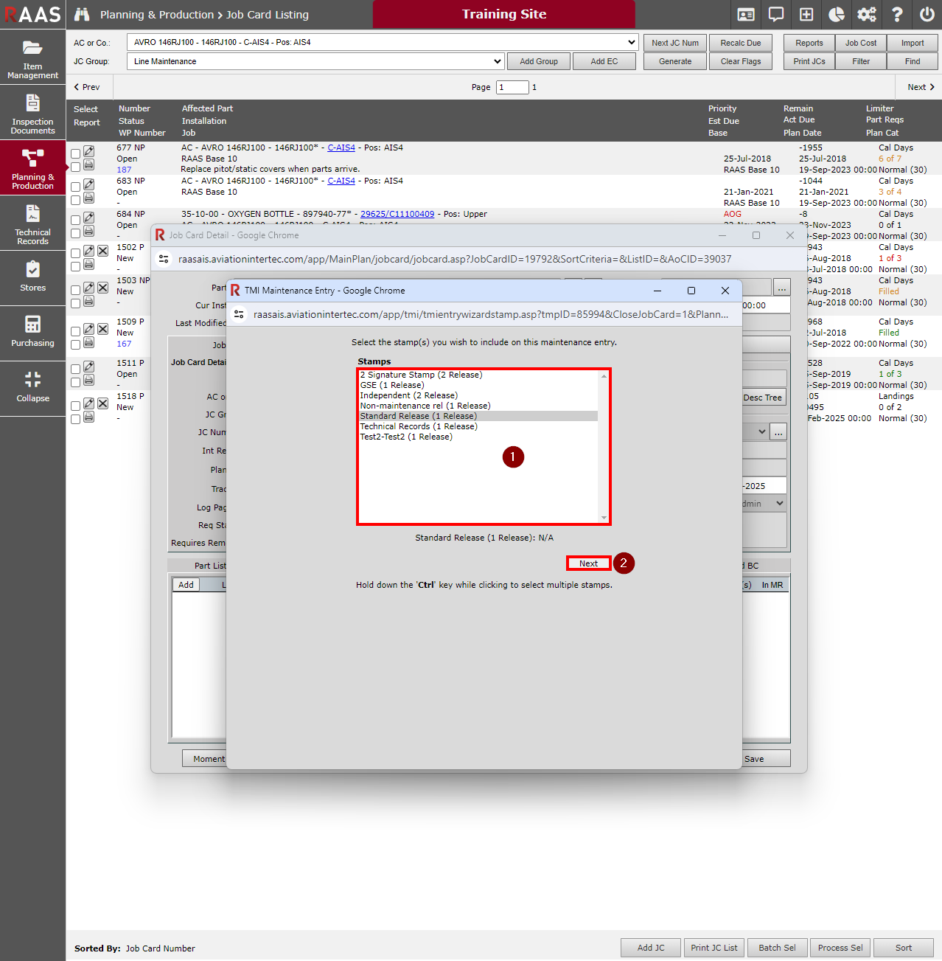Tick the select checkbox for job card 677
This screenshot has width=942, height=961.
76,154
